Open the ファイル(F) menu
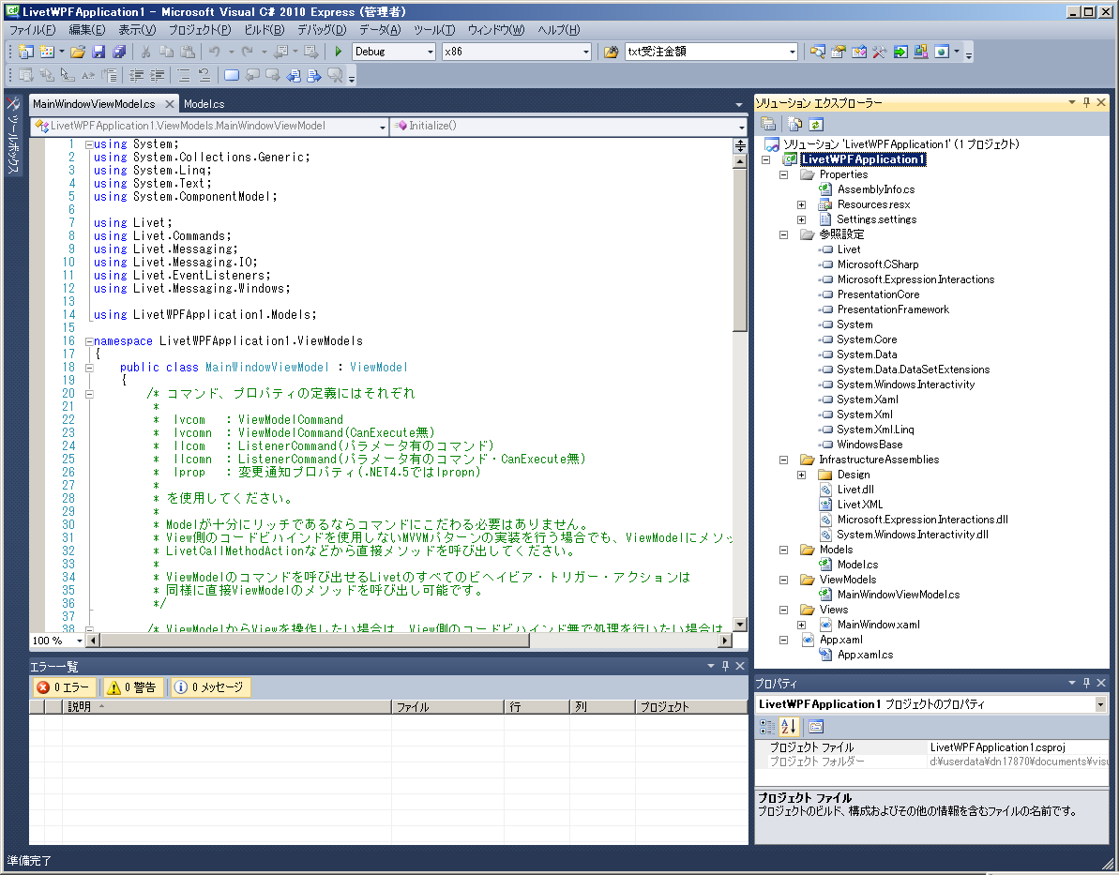 pyautogui.click(x=32, y=30)
